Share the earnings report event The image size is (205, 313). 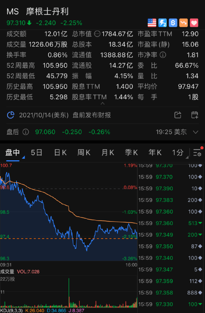pos(178,115)
